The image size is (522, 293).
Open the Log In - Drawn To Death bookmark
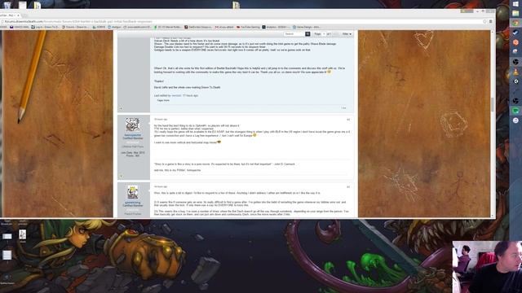coord(46,27)
